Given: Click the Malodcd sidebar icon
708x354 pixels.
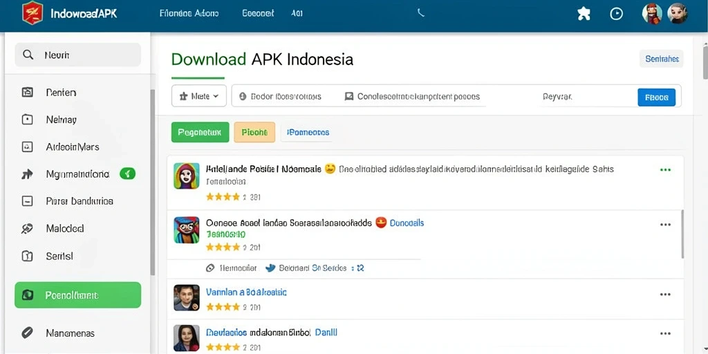Looking at the screenshot, I should point(27,228).
